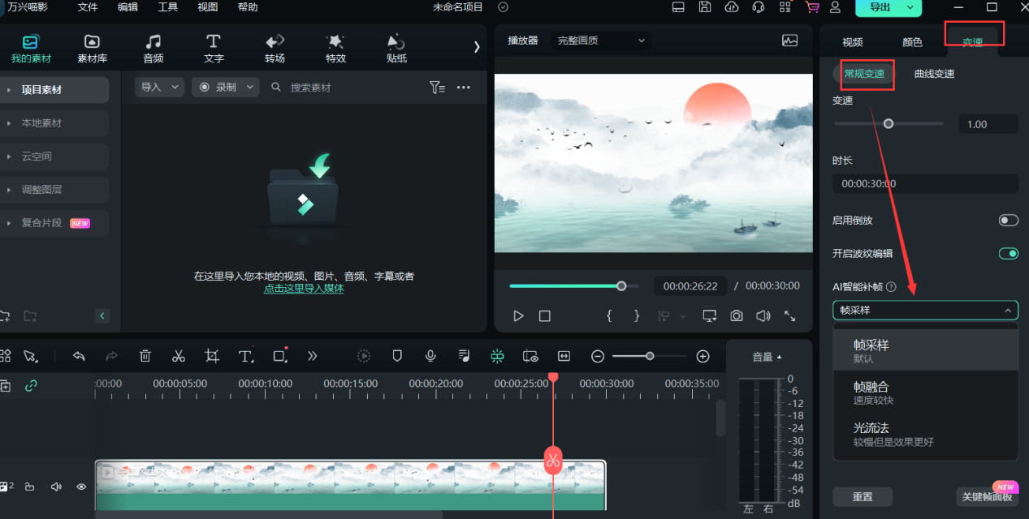The height and width of the screenshot is (519, 1029).
Task: Mute the video track with the speaker toggle
Action: click(55, 487)
